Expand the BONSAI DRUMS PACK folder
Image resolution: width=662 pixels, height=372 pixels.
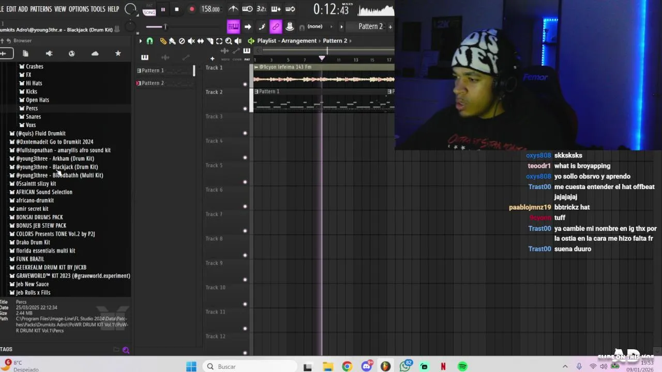39,217
